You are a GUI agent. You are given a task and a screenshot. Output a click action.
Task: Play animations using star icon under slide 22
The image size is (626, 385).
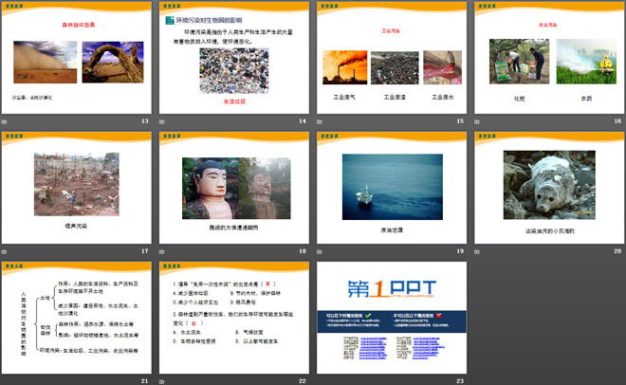[161, 382]
